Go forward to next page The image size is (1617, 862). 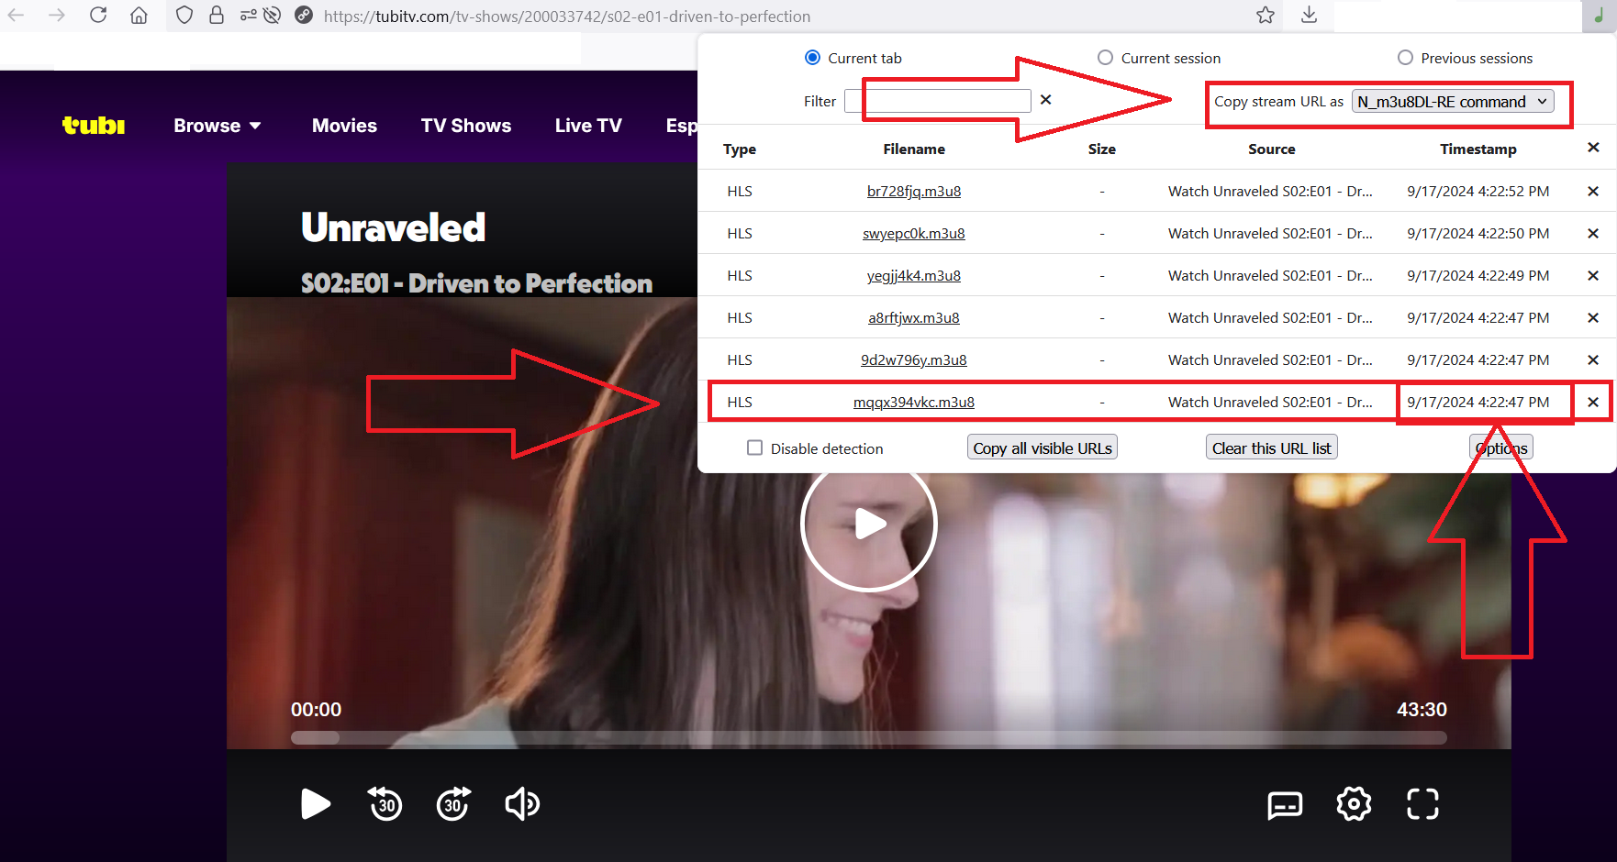pos(57,16)
